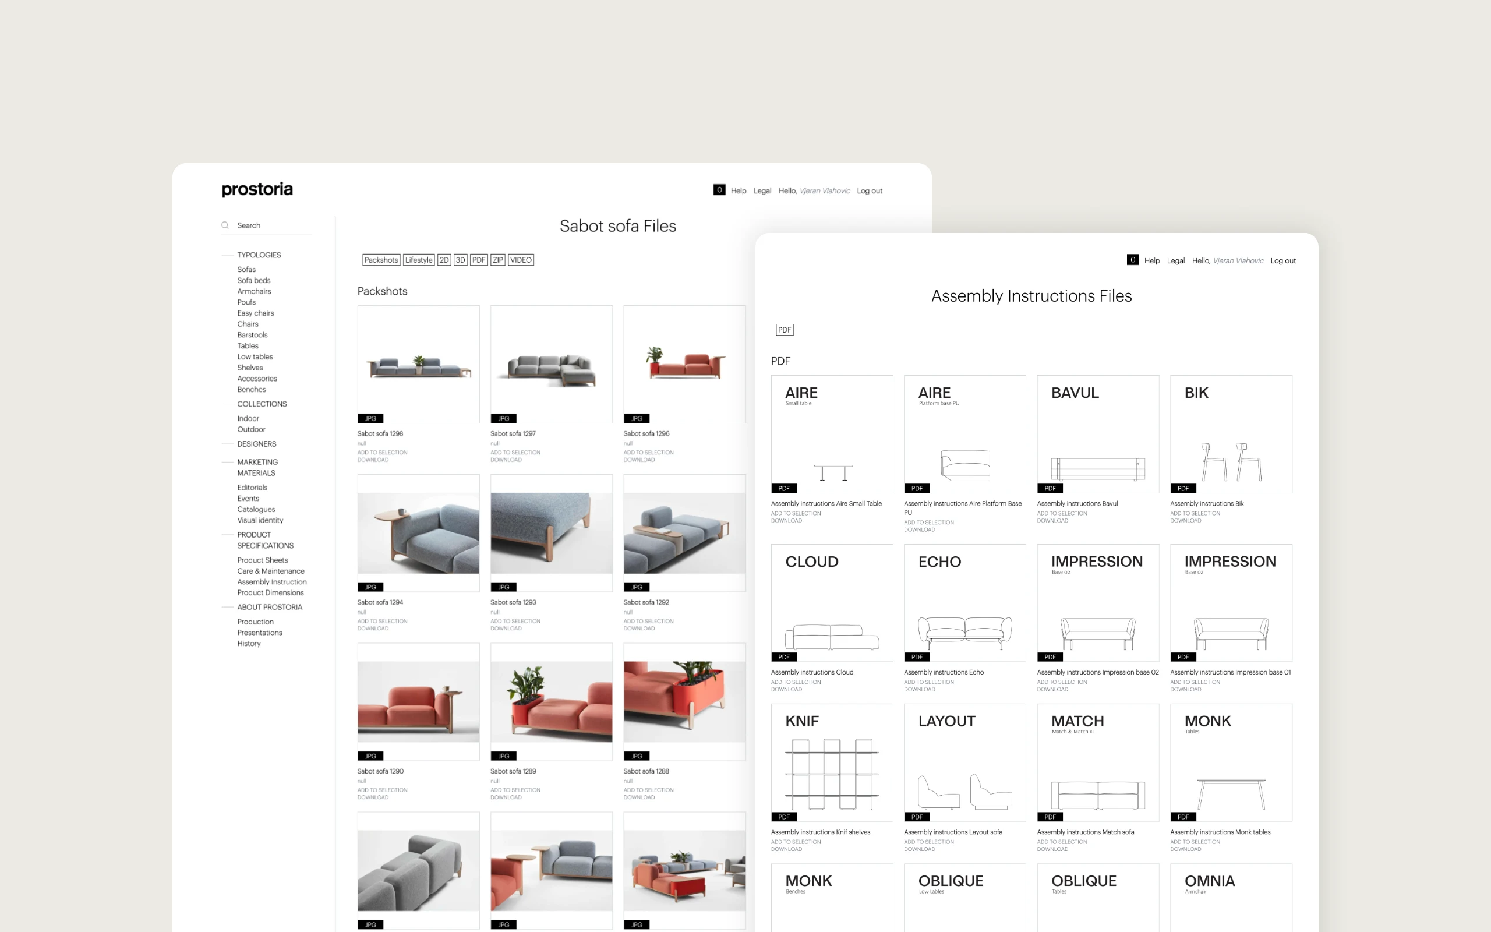Collapse the COLLECTIONS sidebar section
Viewport: 1491px width, 932px height.
pos(262,404)
